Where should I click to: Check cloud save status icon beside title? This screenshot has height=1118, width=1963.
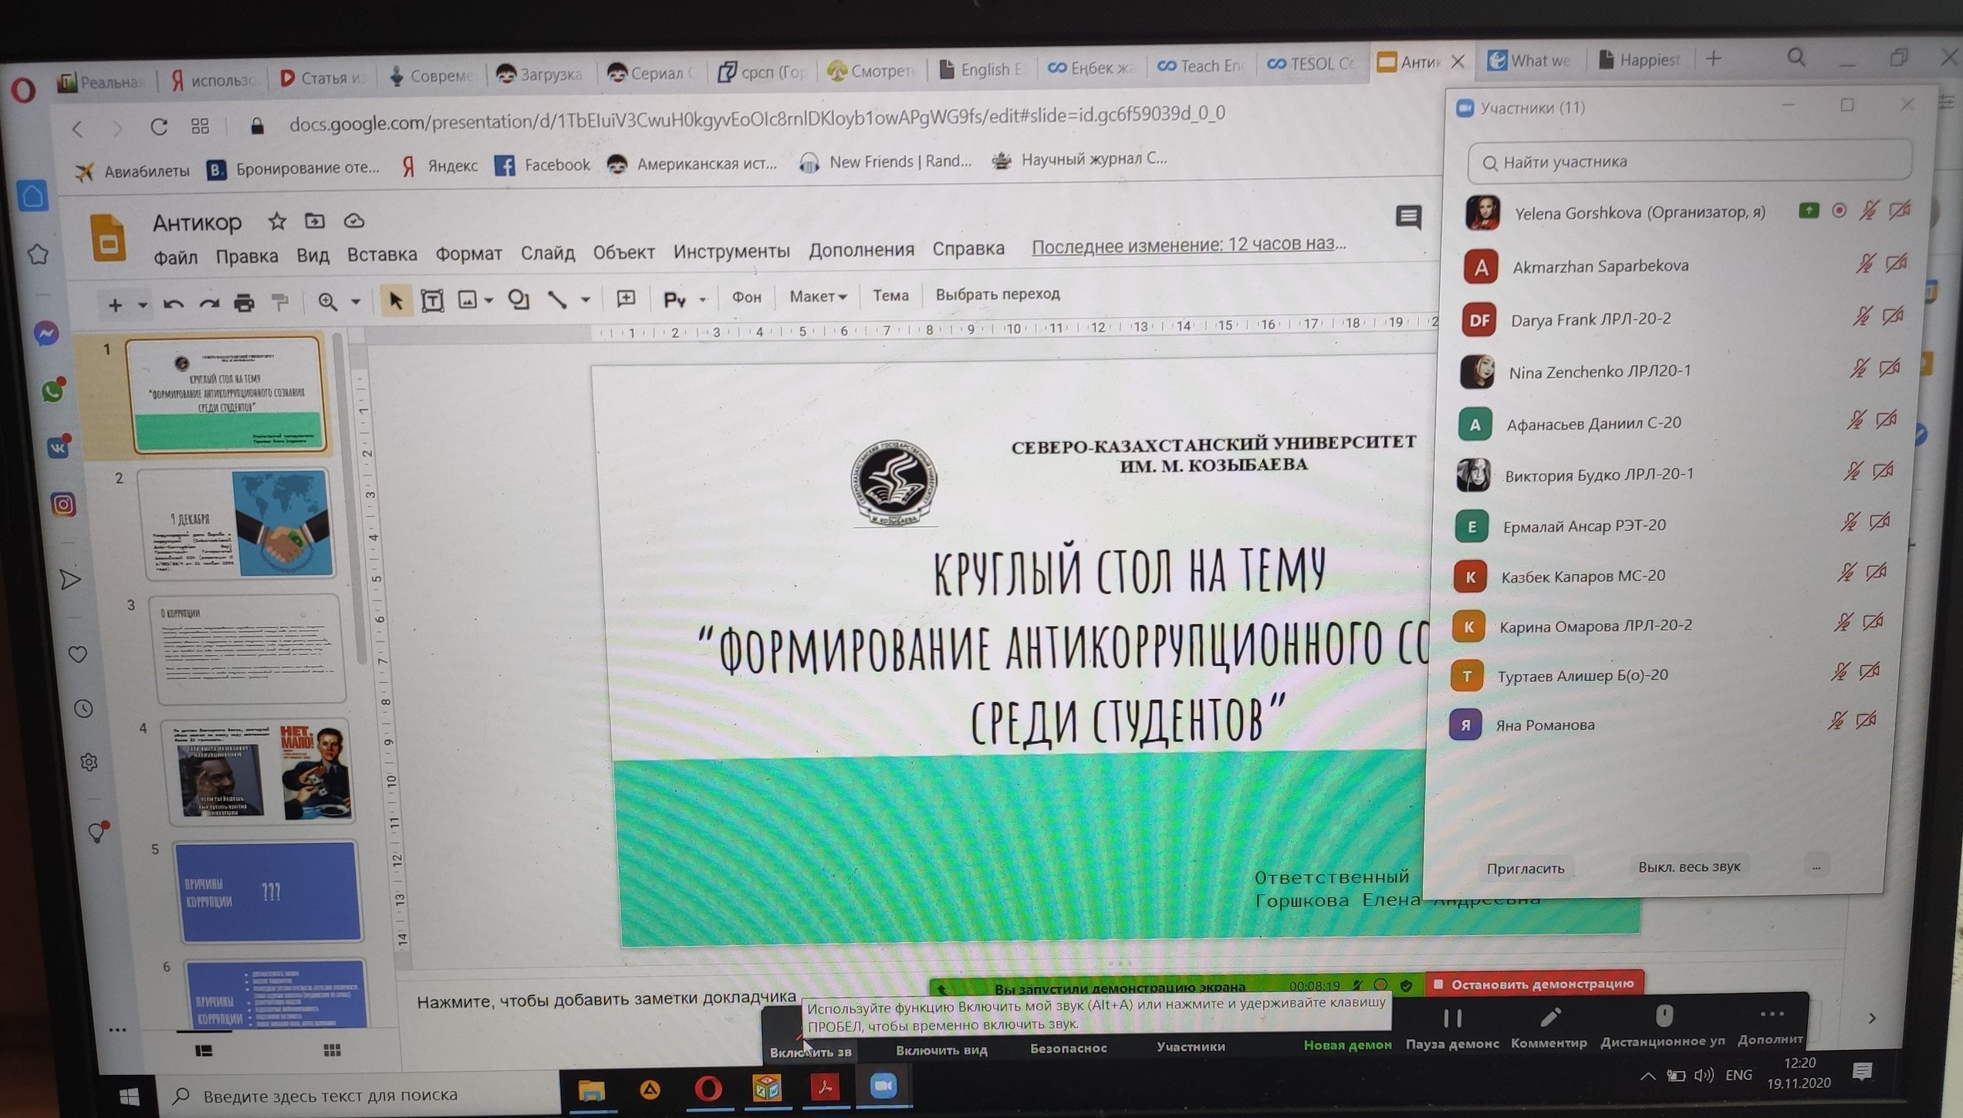click(x=354, y=221)
